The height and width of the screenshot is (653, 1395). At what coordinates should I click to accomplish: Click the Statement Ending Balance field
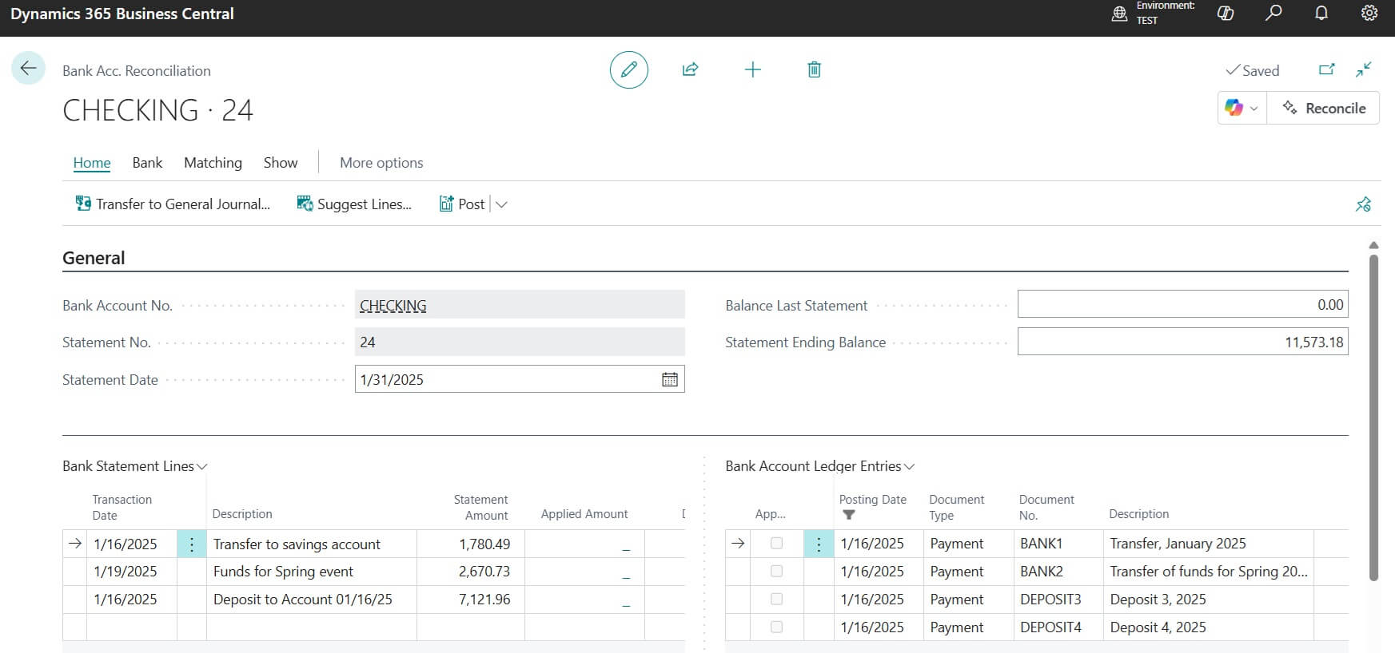click(x=1182, y=342)
